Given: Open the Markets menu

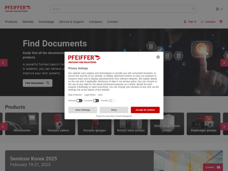Looking at the screenshot, I should coord(28,22).
